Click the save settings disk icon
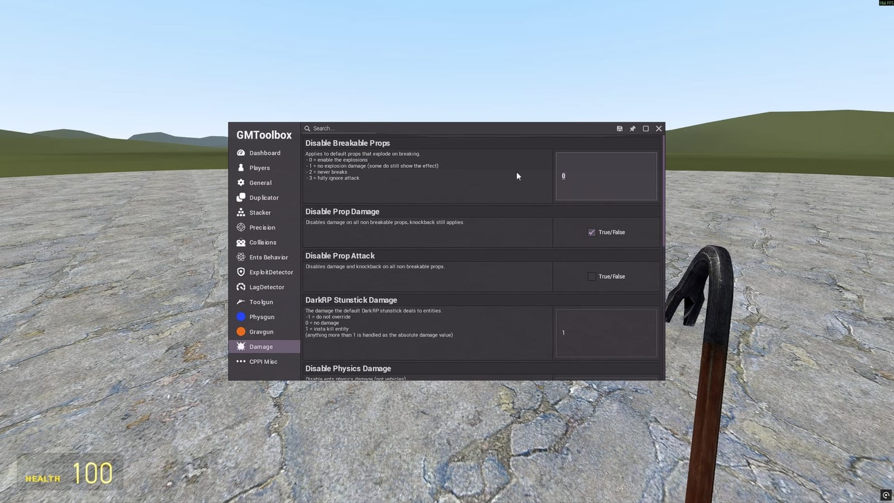The height and width of the screenshot is (503, 894). (620, 129)
